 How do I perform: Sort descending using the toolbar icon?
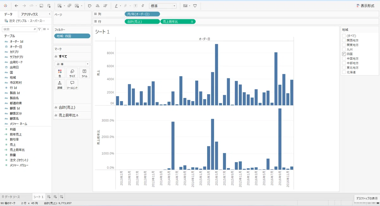[105, 6]
